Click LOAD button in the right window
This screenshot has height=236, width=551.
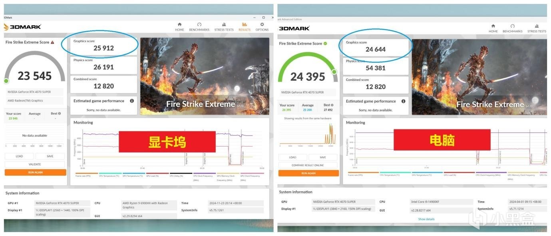point(293,157)
